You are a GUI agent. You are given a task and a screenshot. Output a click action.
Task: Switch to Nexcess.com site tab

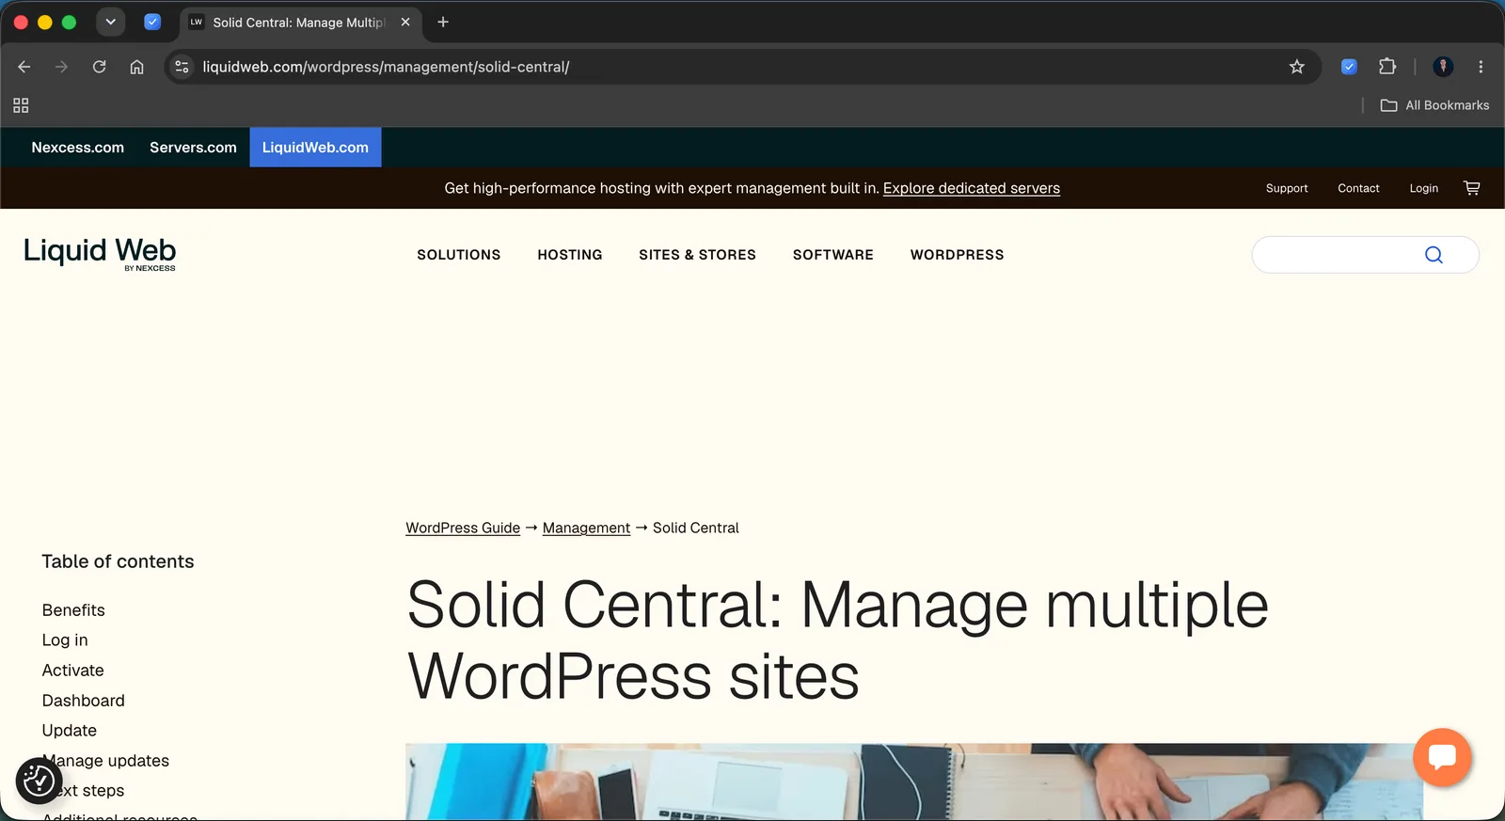78,148
